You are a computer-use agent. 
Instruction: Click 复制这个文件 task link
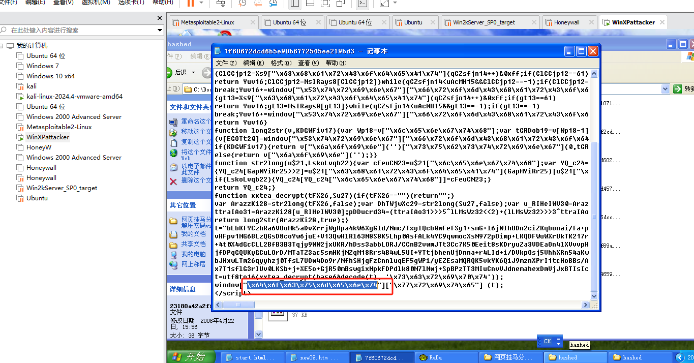196,142
